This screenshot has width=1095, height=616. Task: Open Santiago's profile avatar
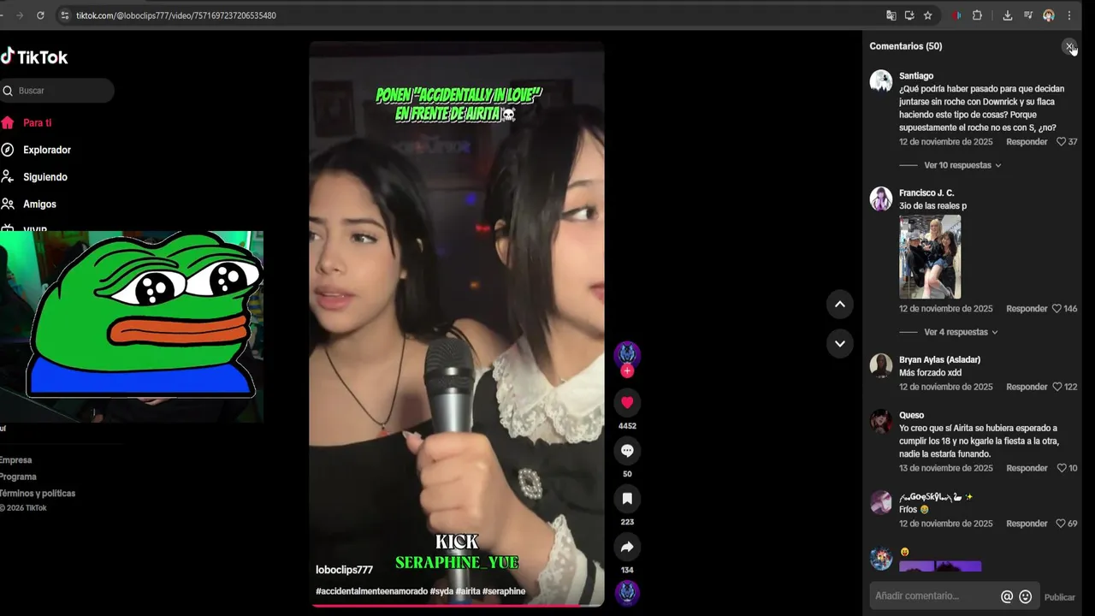[881, 81]
